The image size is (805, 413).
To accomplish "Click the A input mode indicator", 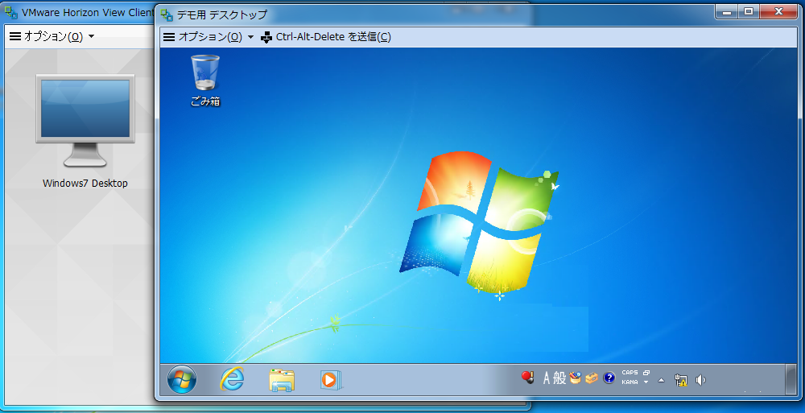I will (x=547, y=378).
